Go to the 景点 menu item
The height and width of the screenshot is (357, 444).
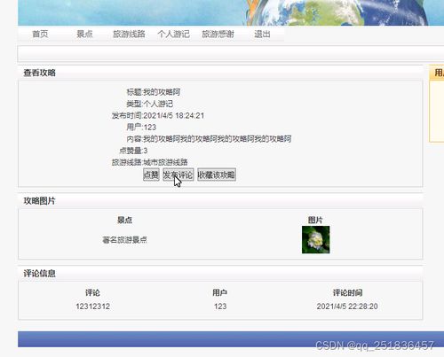tap(84, 34)
